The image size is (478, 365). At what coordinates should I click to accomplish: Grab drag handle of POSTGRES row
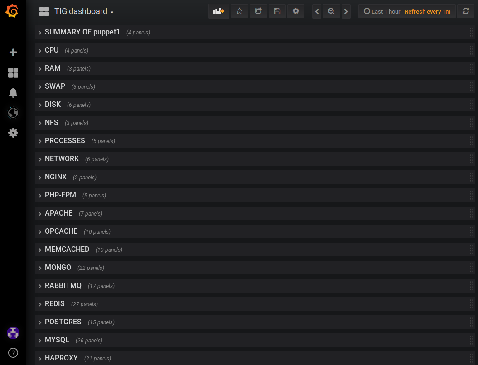471,322
